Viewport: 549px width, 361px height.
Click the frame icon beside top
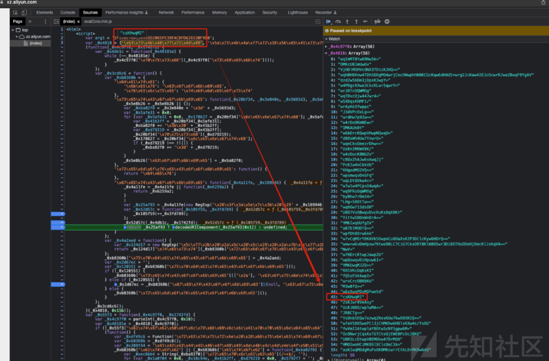click(x=18, y=30)
